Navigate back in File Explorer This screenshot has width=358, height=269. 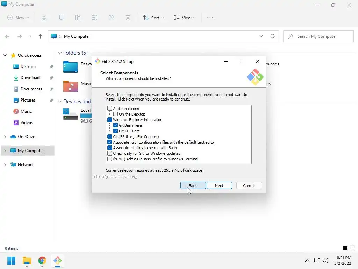(x=7, y=36)
